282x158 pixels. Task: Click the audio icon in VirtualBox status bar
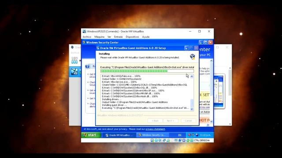(160, 140)
